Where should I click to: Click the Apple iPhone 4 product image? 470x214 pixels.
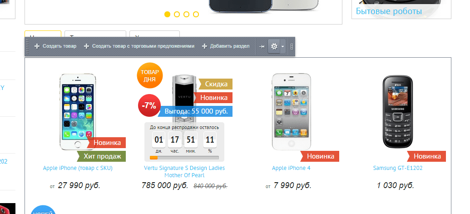(x=292, y=112)
